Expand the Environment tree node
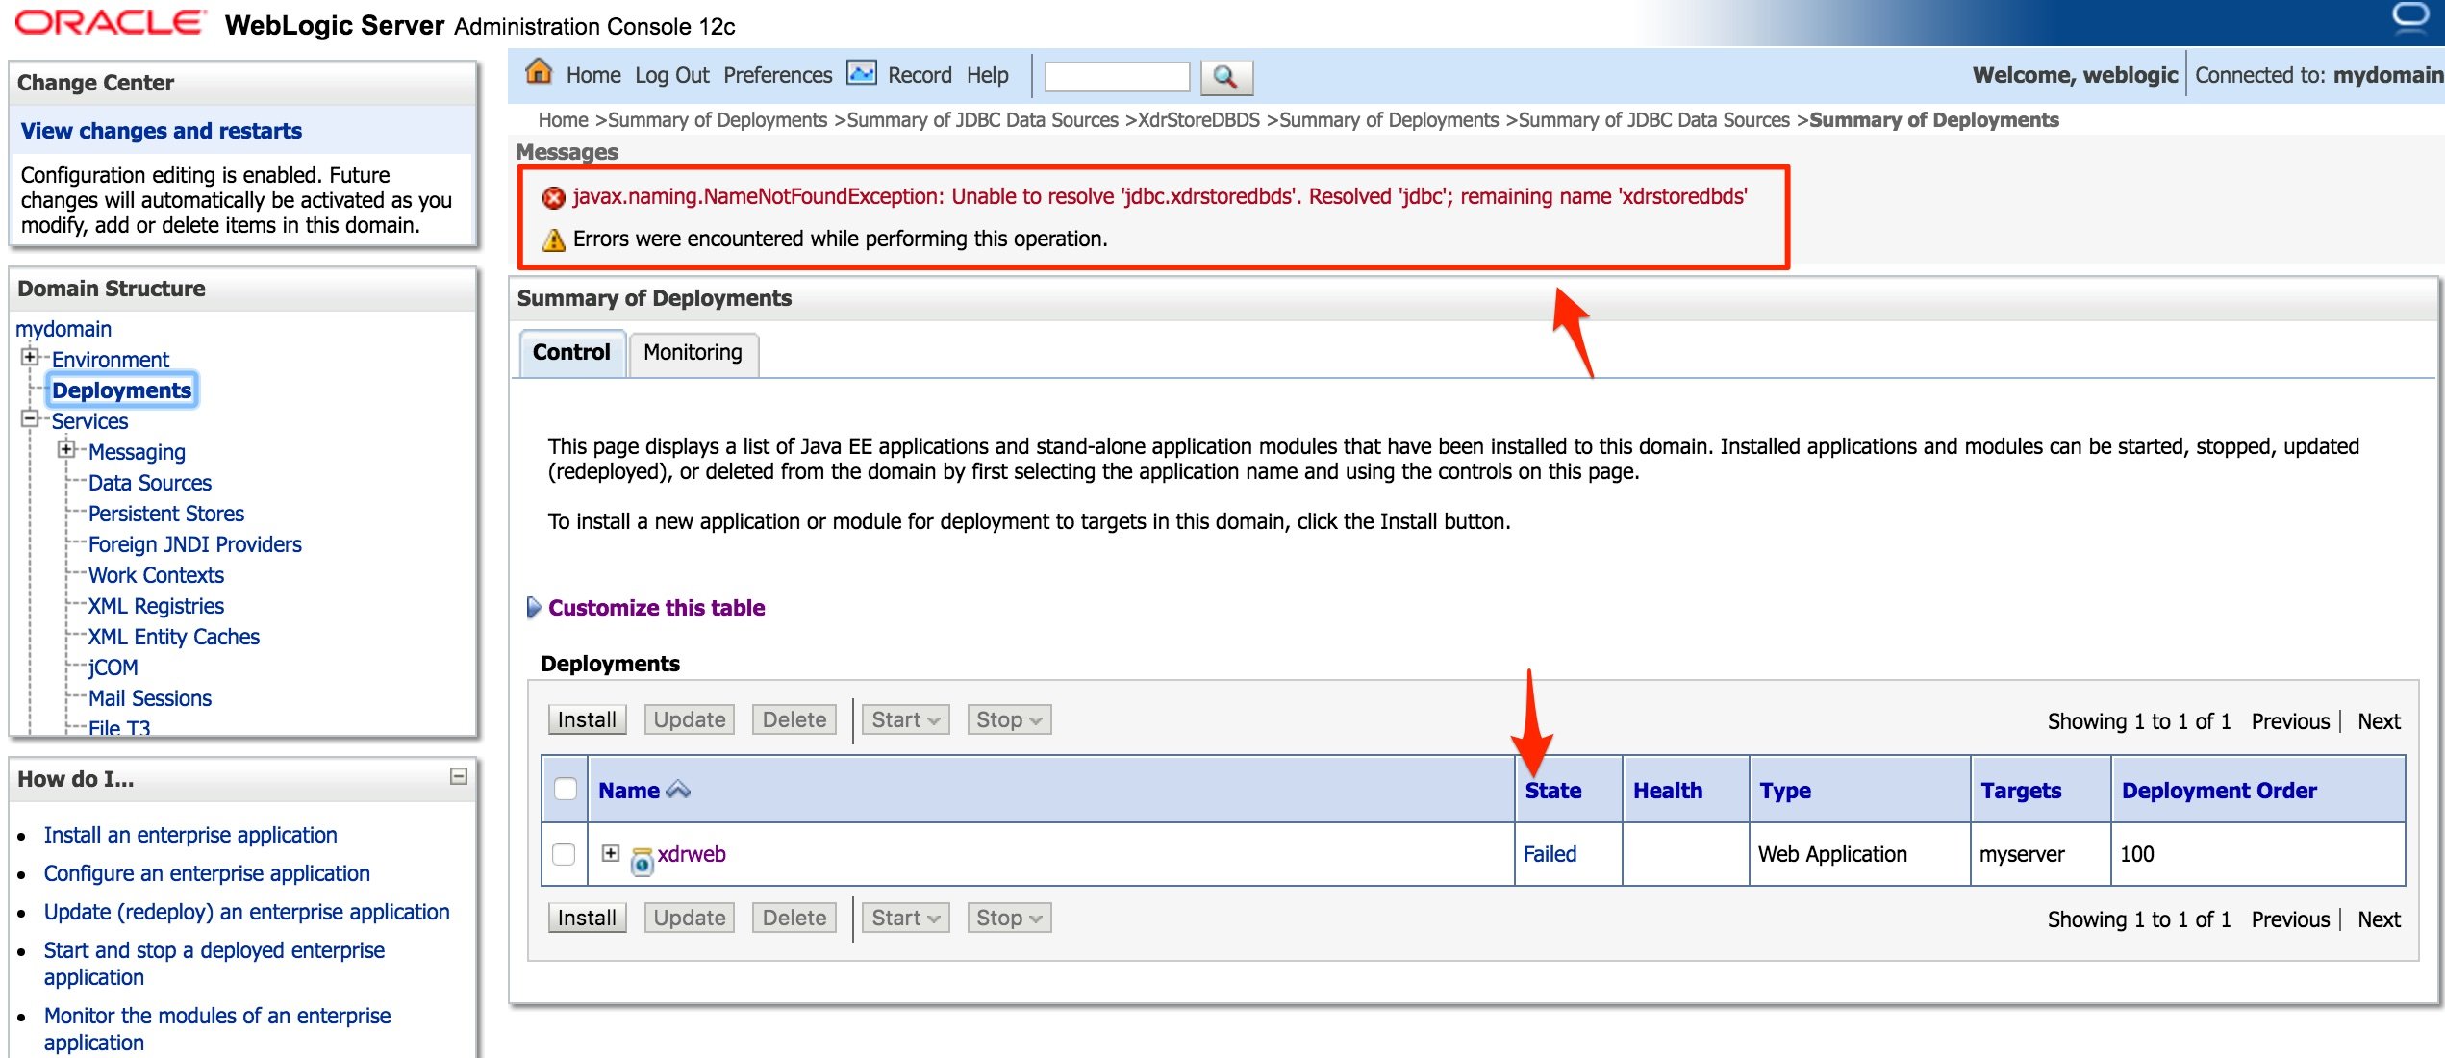Screen dimensions: 2445x1058 30,358
